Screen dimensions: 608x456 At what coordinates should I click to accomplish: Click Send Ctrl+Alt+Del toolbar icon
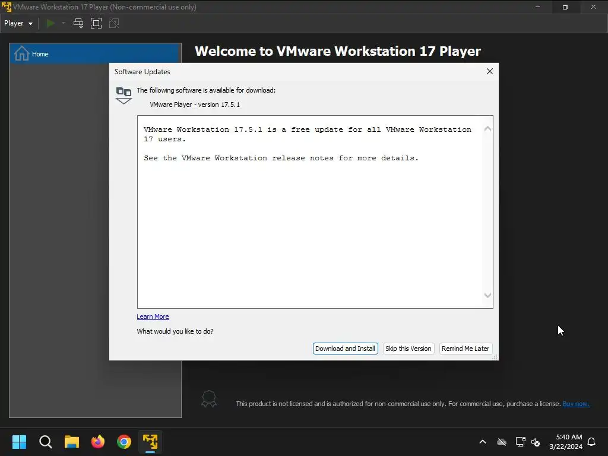pos(78,23)
